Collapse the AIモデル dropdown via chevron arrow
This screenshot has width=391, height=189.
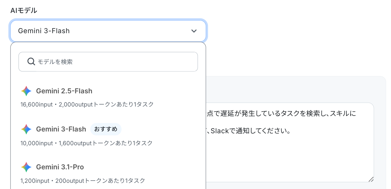click(194, 31)
